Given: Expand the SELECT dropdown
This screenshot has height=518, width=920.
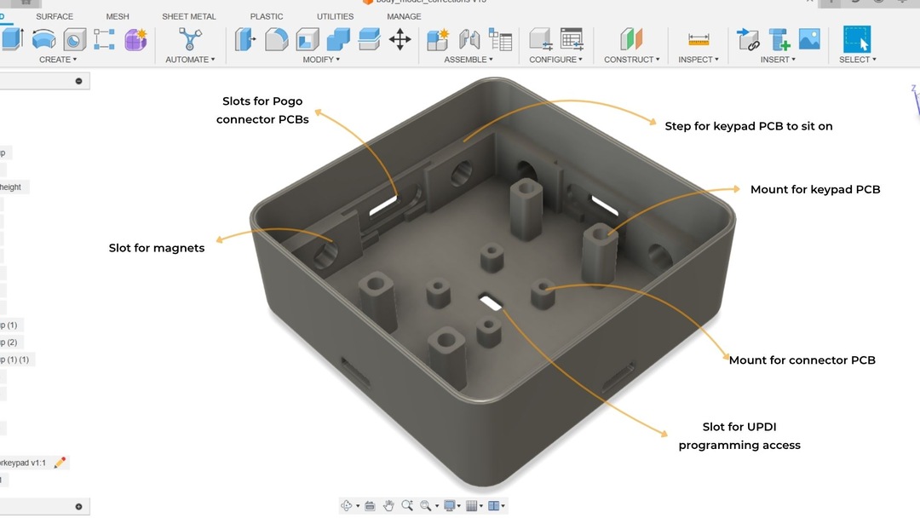Looking at the screenshot, I should pos(858,60).
